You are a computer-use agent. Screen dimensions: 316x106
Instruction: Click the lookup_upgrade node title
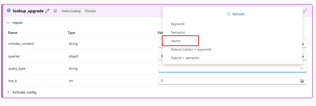[28, 11]
